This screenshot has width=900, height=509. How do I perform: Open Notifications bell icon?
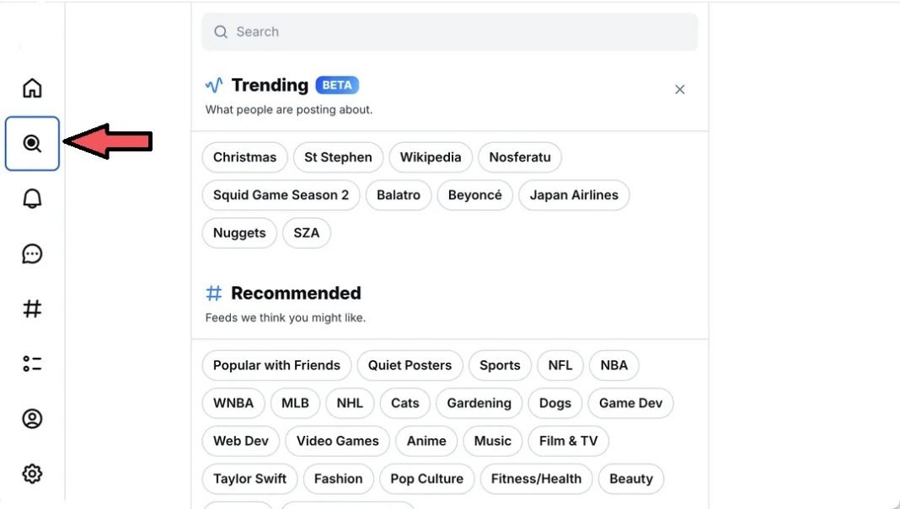32,199
